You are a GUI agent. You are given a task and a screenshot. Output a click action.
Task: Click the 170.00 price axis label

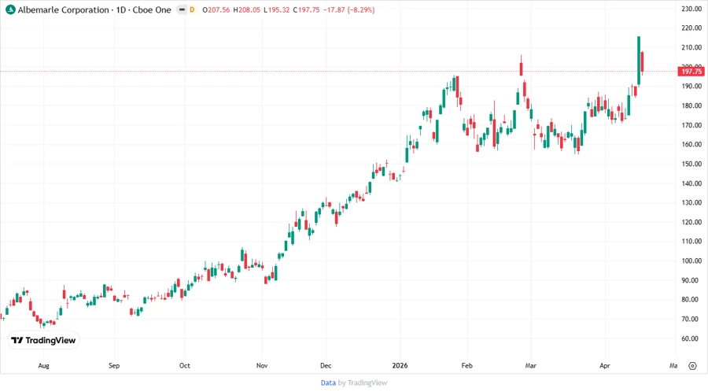pyautogui.click(x=691, y=125)
